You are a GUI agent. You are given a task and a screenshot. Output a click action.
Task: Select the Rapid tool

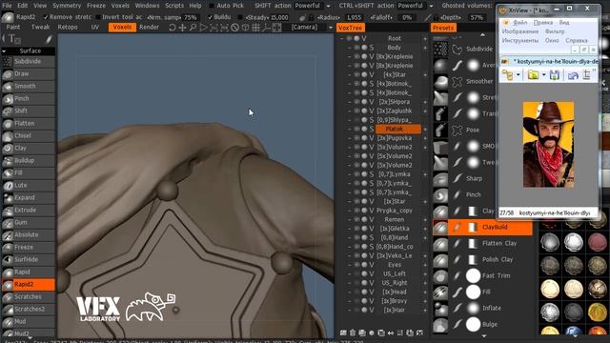click(x=28, y=272)
